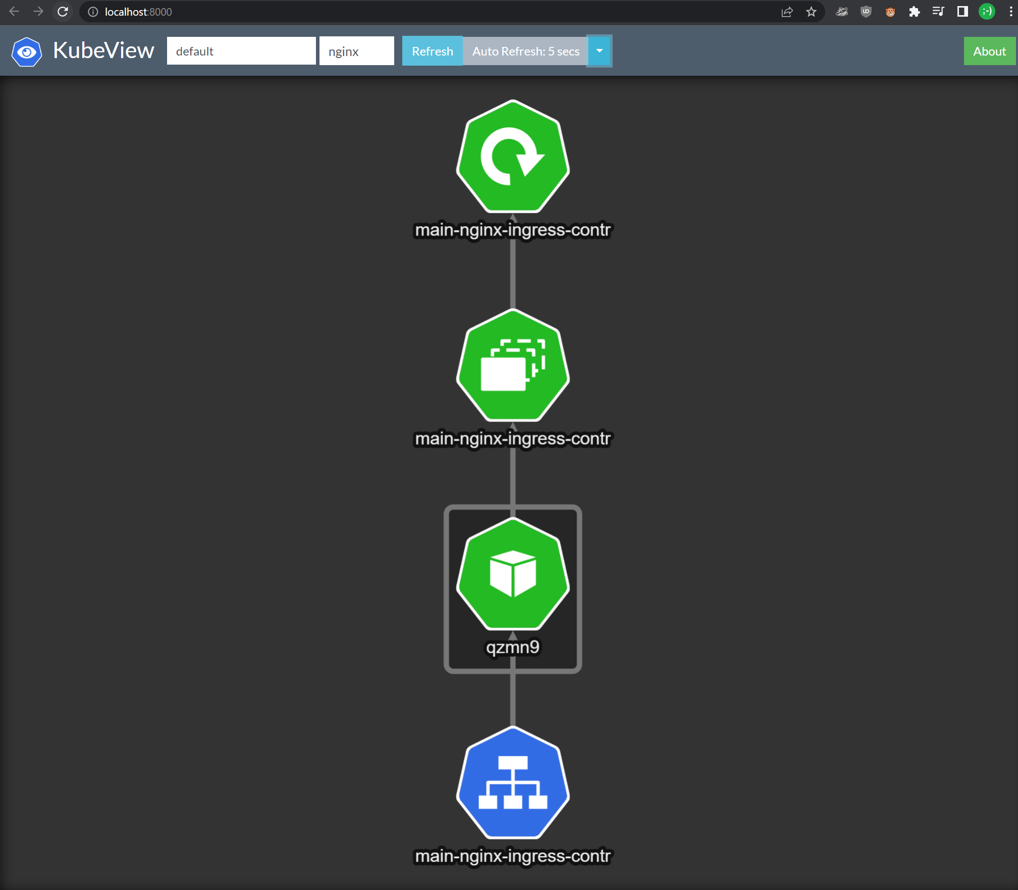
Task: Click Auto Refresh: 5 secs button
Action: (525, 51)
